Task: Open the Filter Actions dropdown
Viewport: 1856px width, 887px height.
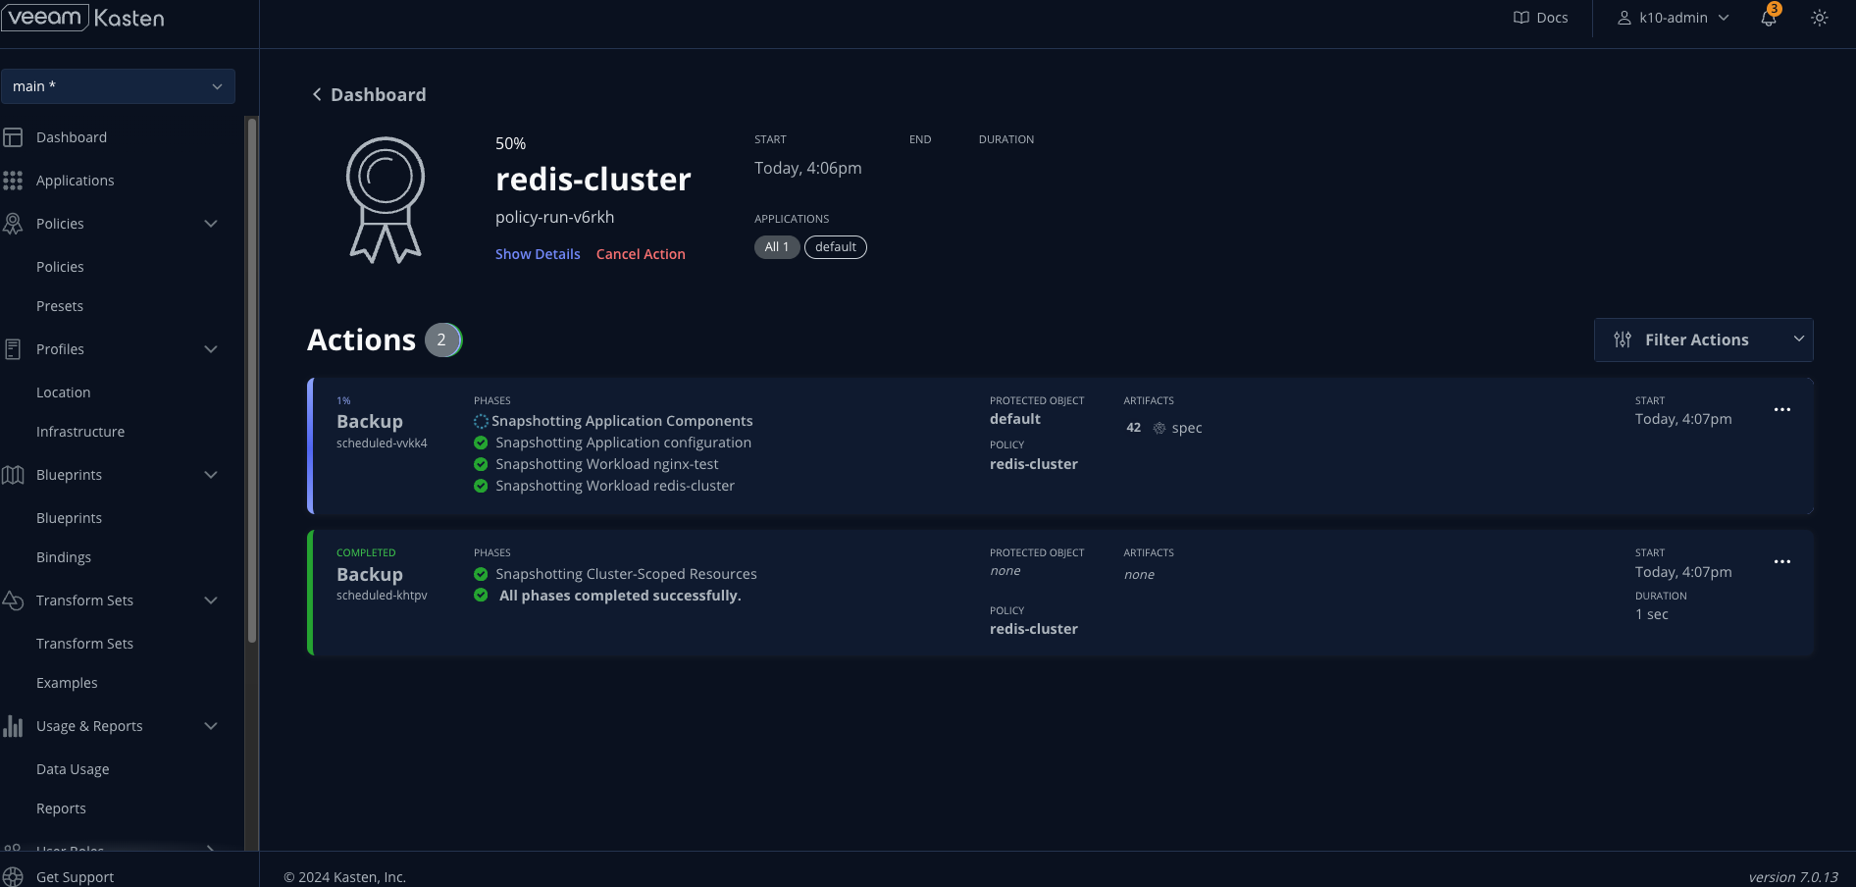Action: 1703,339
